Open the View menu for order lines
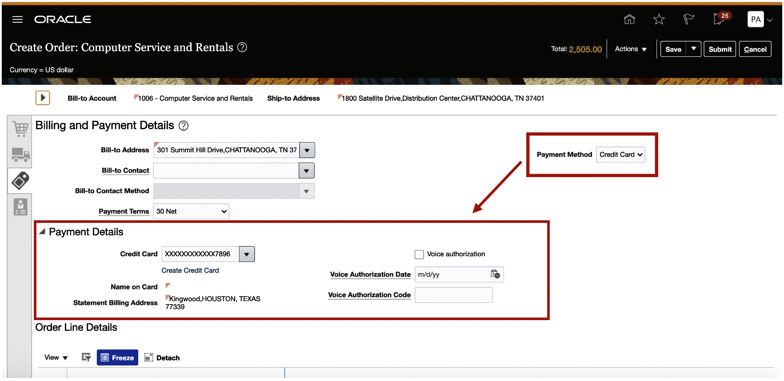784x381 pixels. pyautogui.click(x=56, y=357)
